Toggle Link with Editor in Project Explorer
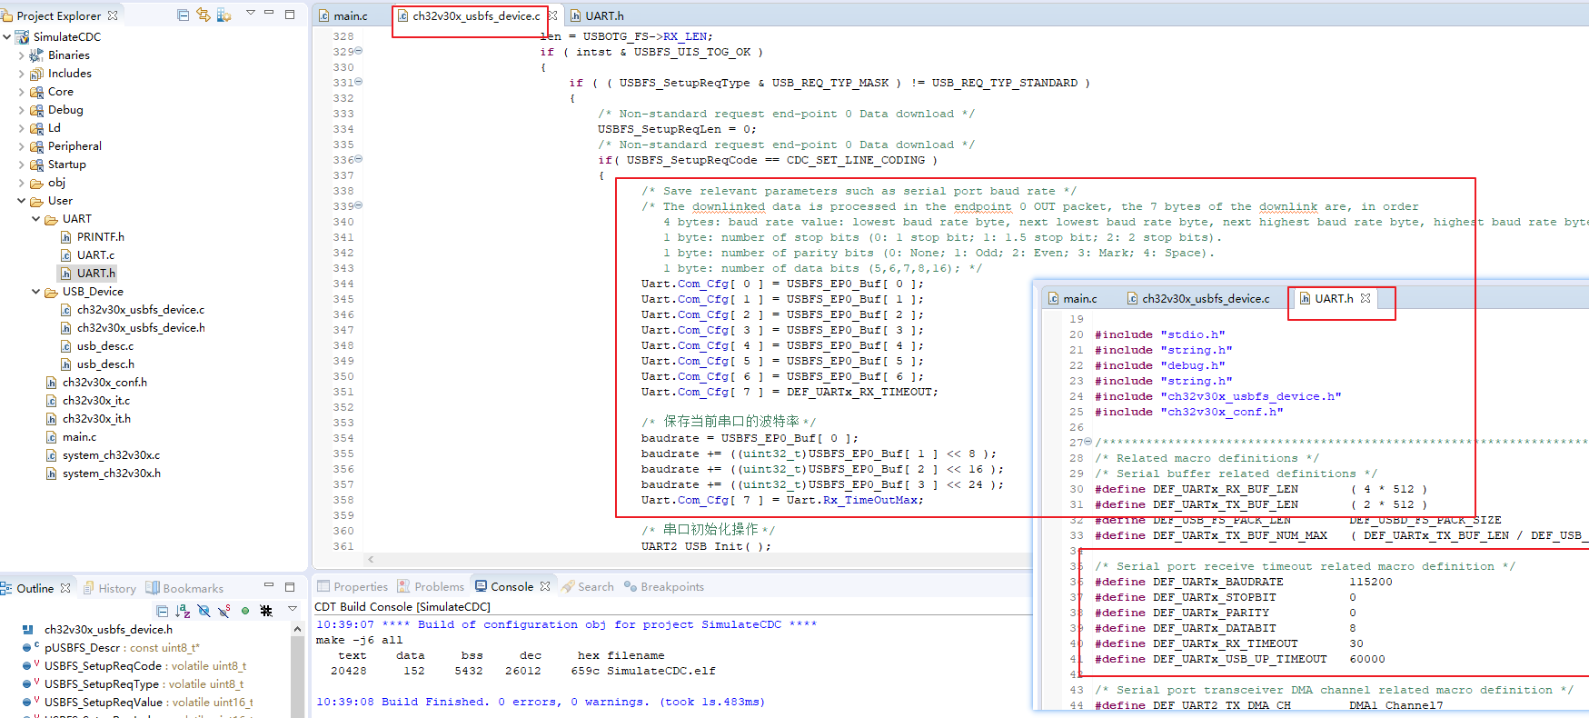The width and height of the screenshot is (1589, 718). 204,15
